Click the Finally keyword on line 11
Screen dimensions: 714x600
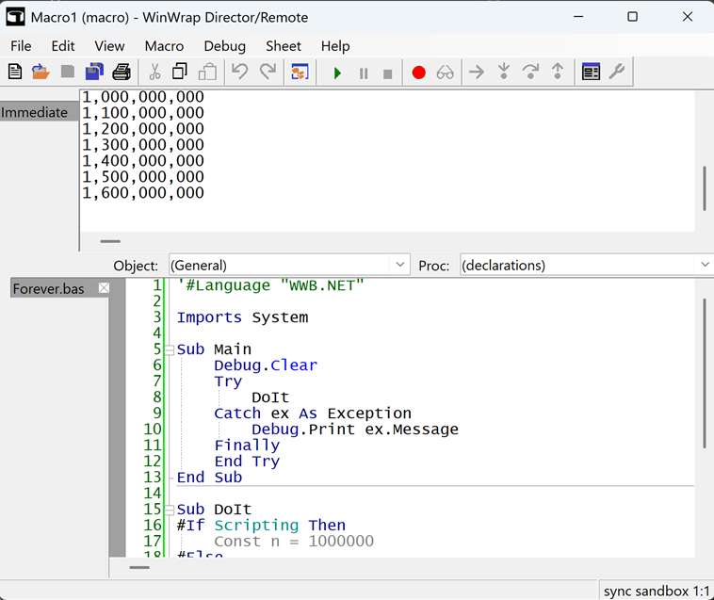point(247,446)
